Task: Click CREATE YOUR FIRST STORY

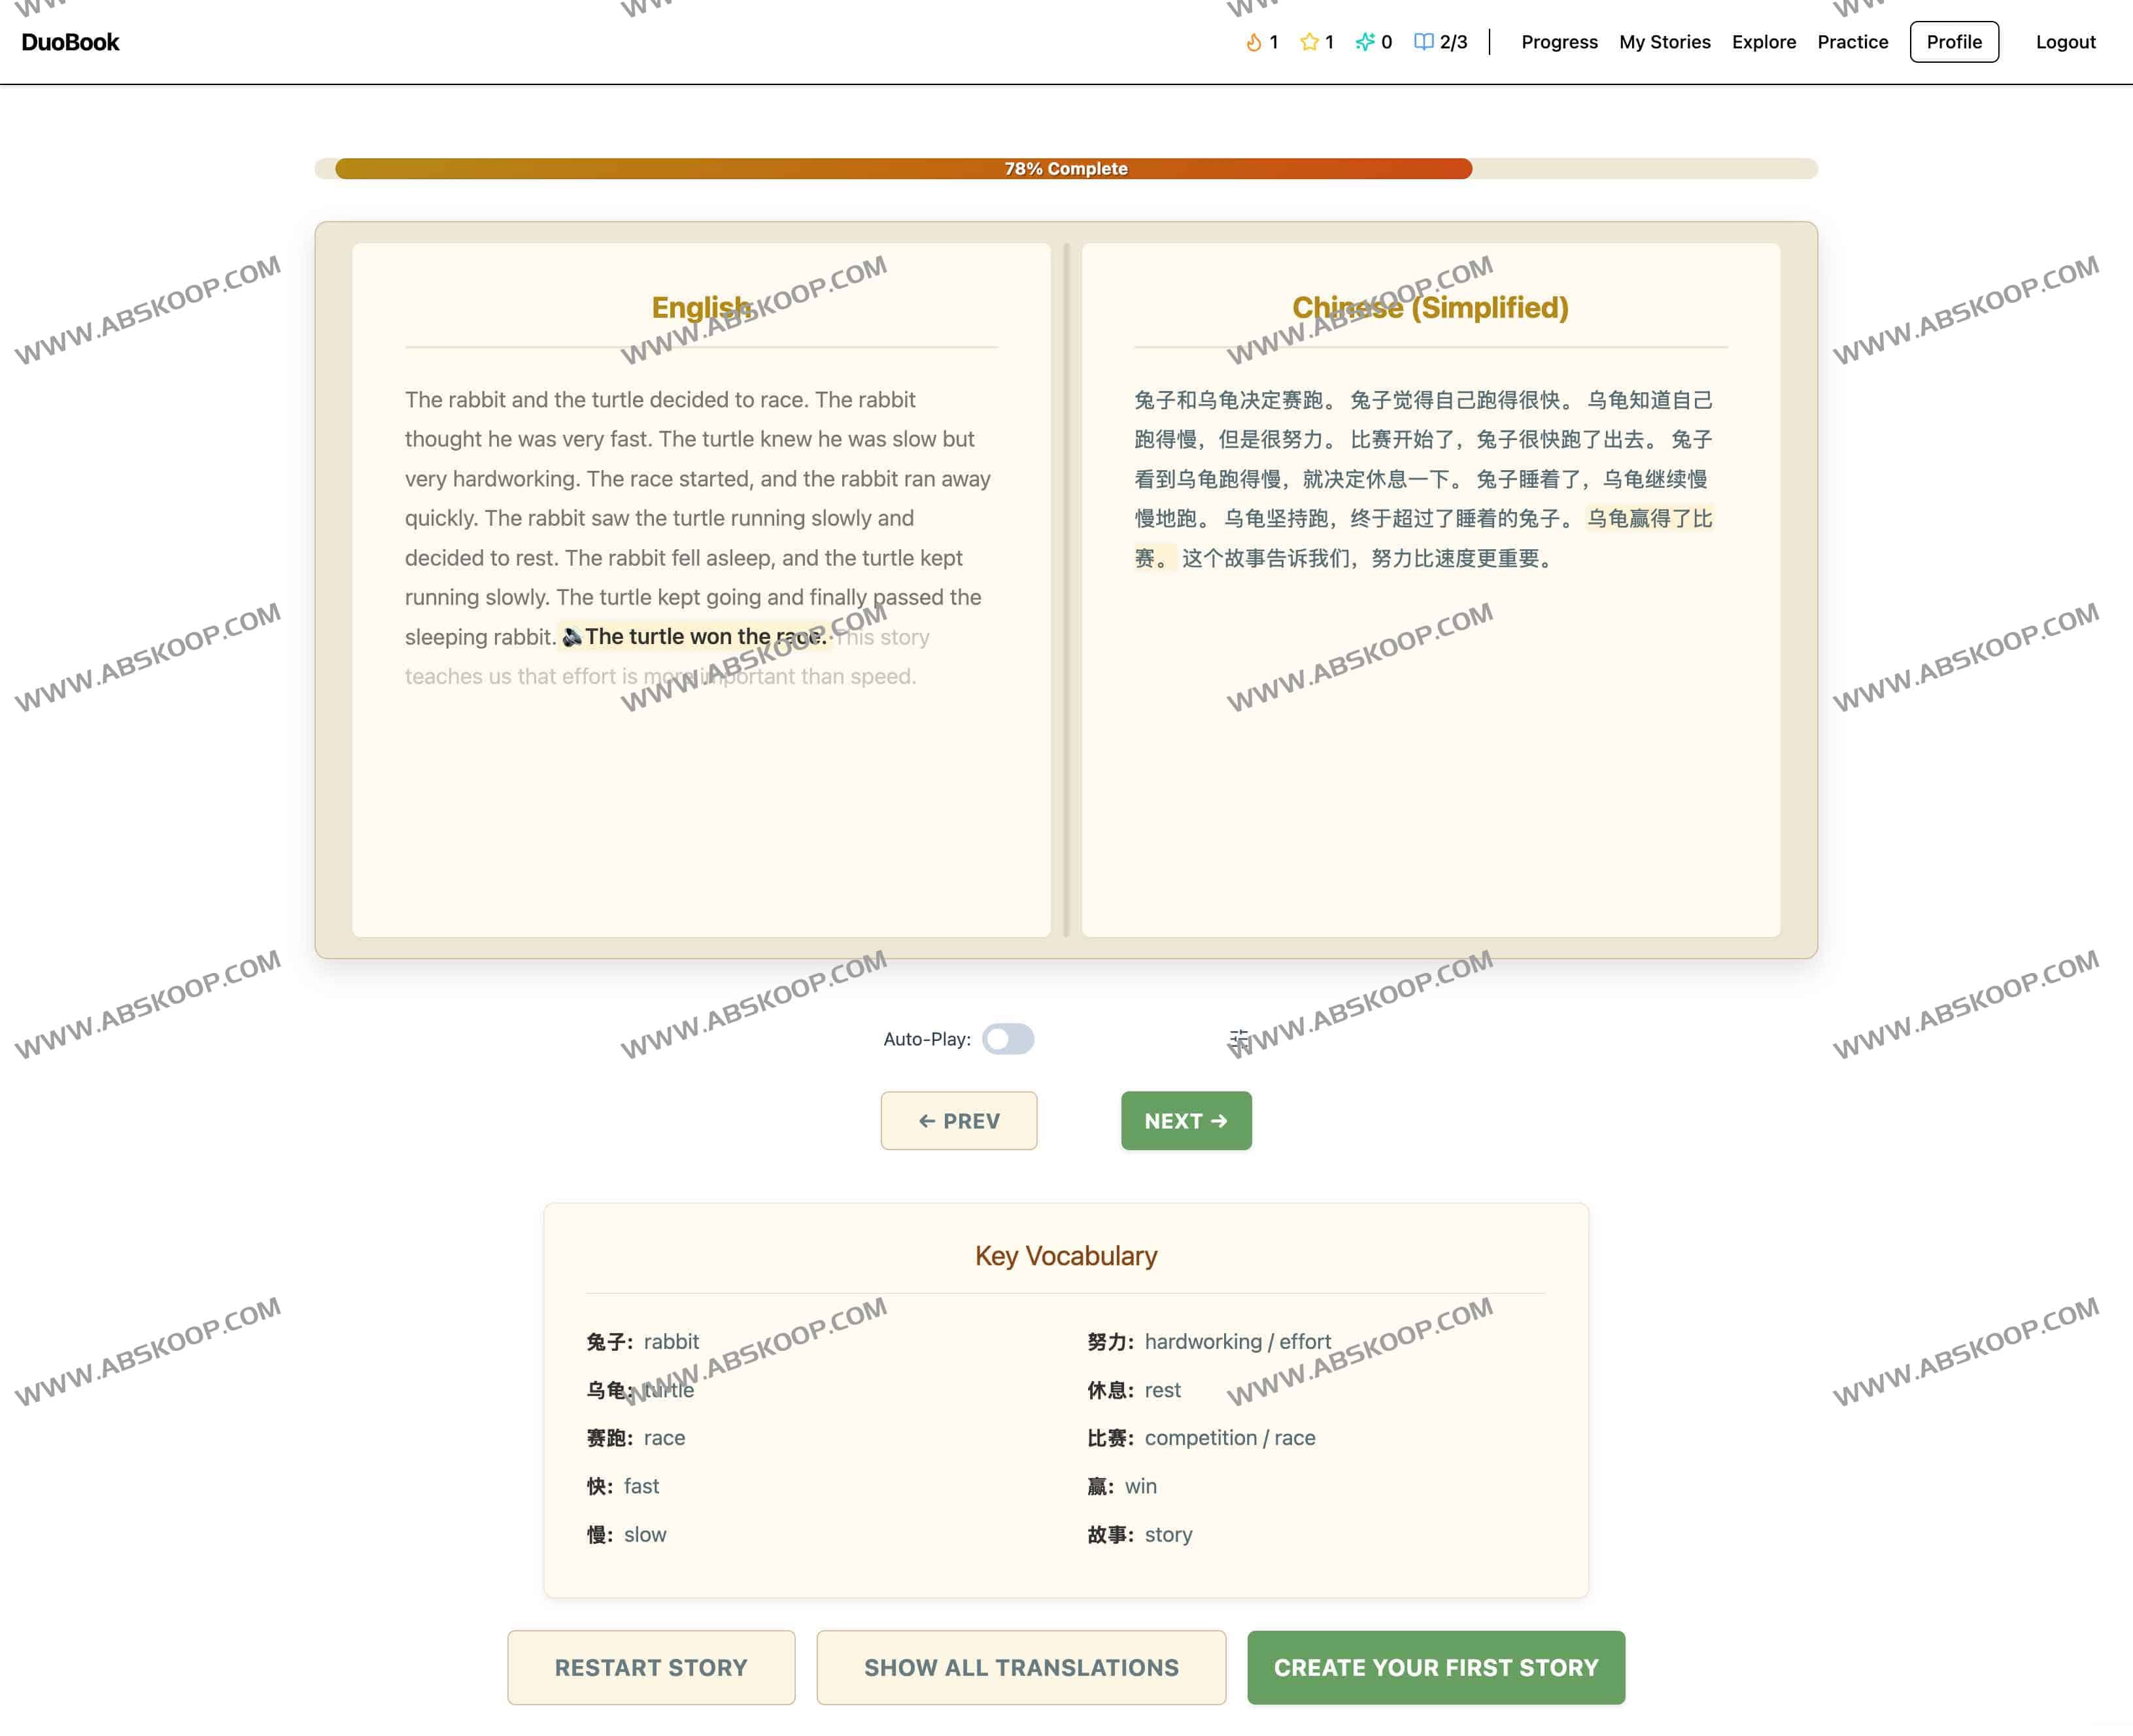Action: 1435,1667
